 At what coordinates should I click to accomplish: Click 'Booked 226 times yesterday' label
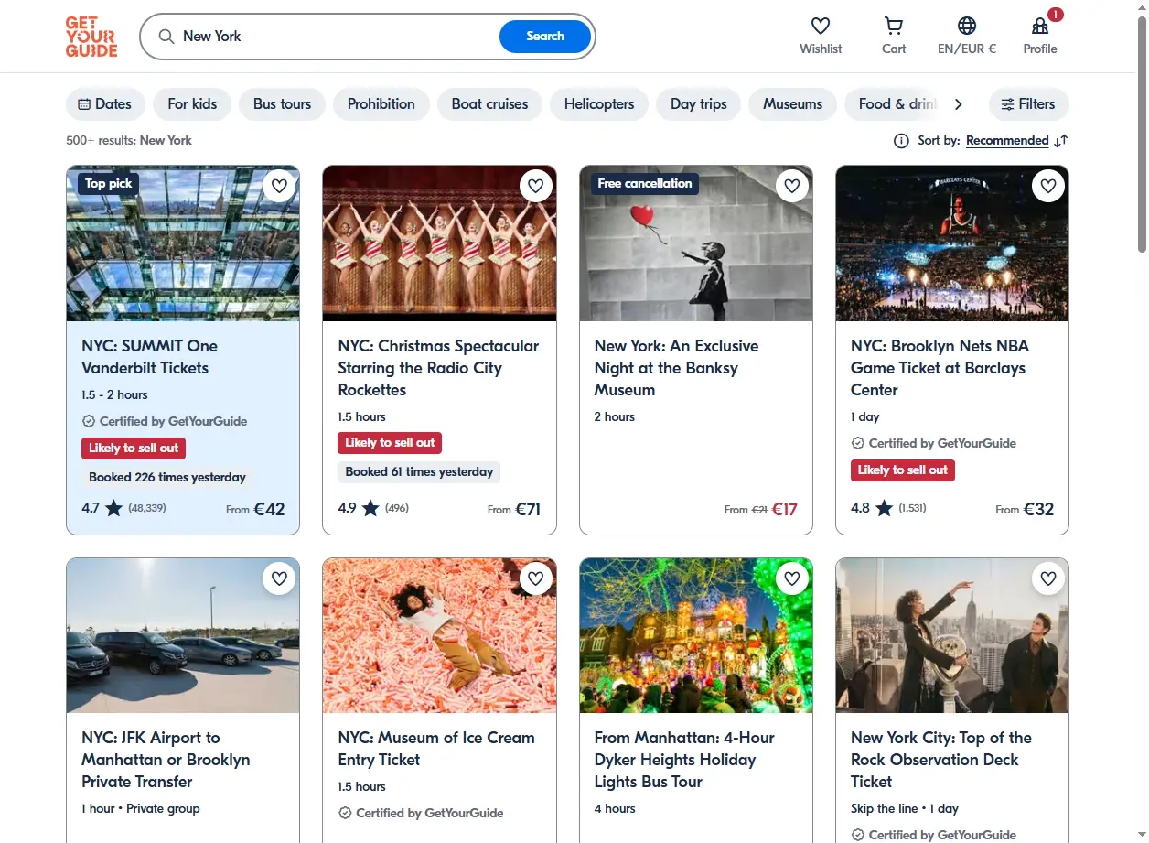(167, 478)
